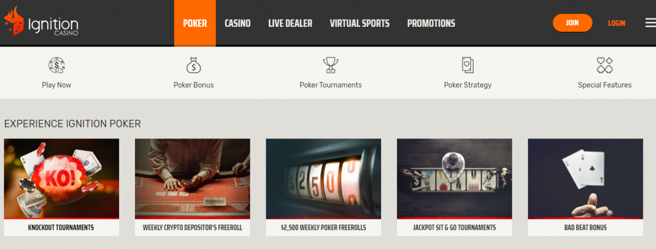
Task: Click the Poker Tournaments text label
Action: click(331, 85)
